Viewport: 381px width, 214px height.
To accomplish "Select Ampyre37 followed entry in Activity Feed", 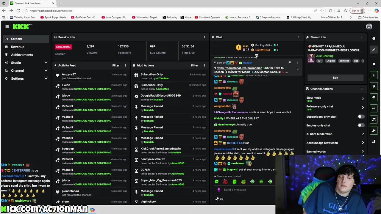I will coord(92,76).
